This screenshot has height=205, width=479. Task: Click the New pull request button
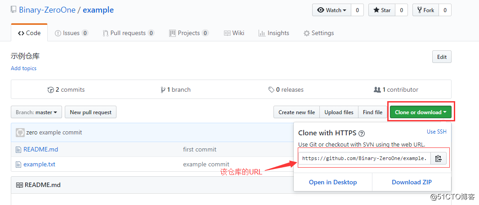pyautogui.click(x=91, y=112)
